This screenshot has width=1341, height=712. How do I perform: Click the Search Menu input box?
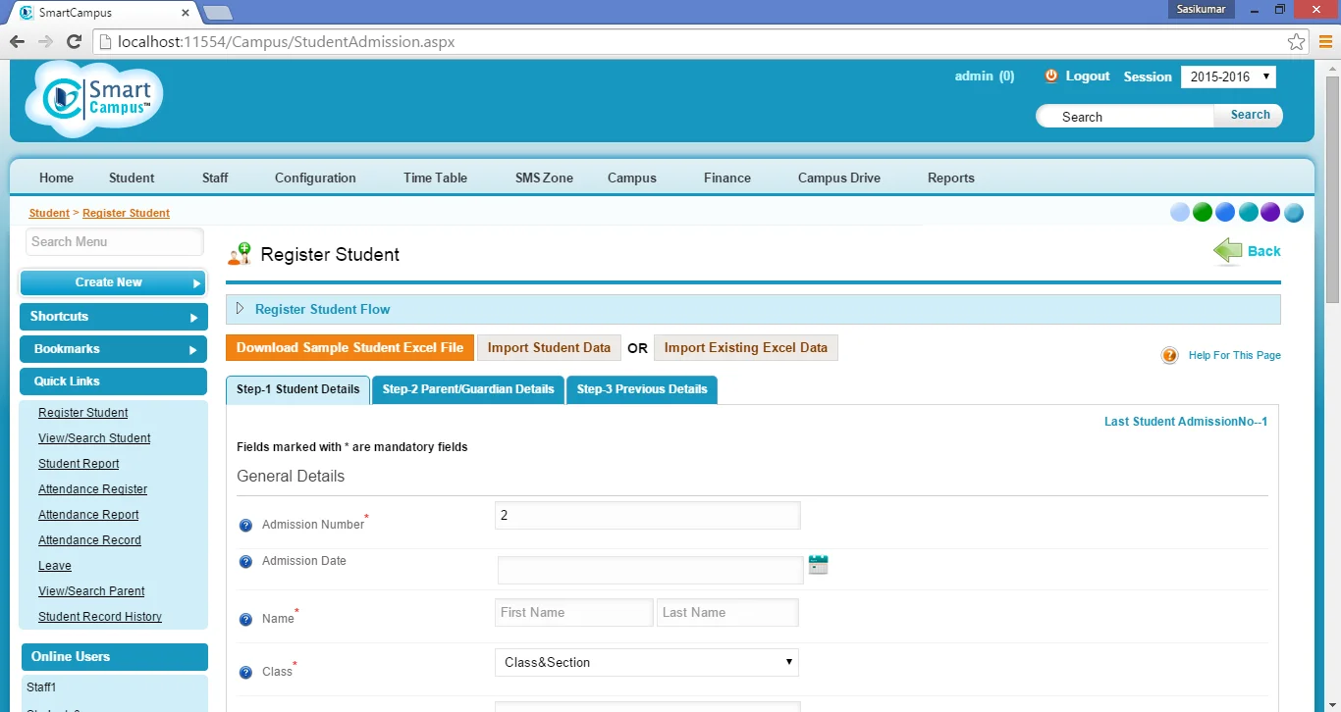tap(115, 242)
